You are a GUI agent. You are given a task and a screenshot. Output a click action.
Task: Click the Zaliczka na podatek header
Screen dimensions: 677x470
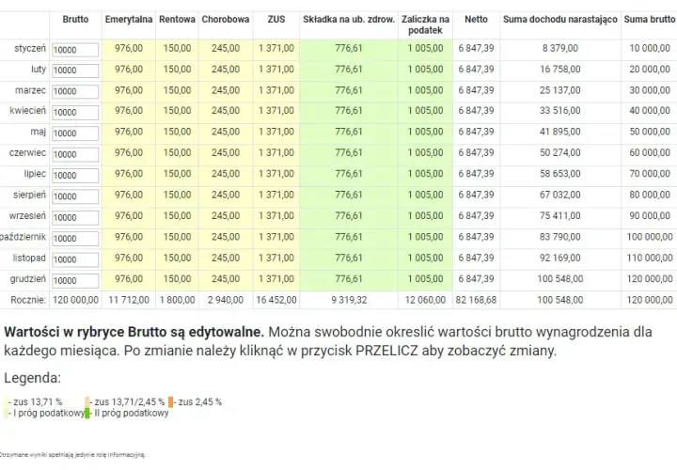425,25
